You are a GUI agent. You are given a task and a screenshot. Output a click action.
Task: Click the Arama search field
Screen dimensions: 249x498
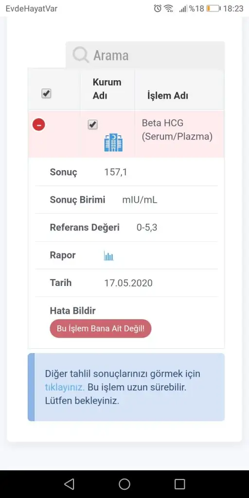point(145,55)
